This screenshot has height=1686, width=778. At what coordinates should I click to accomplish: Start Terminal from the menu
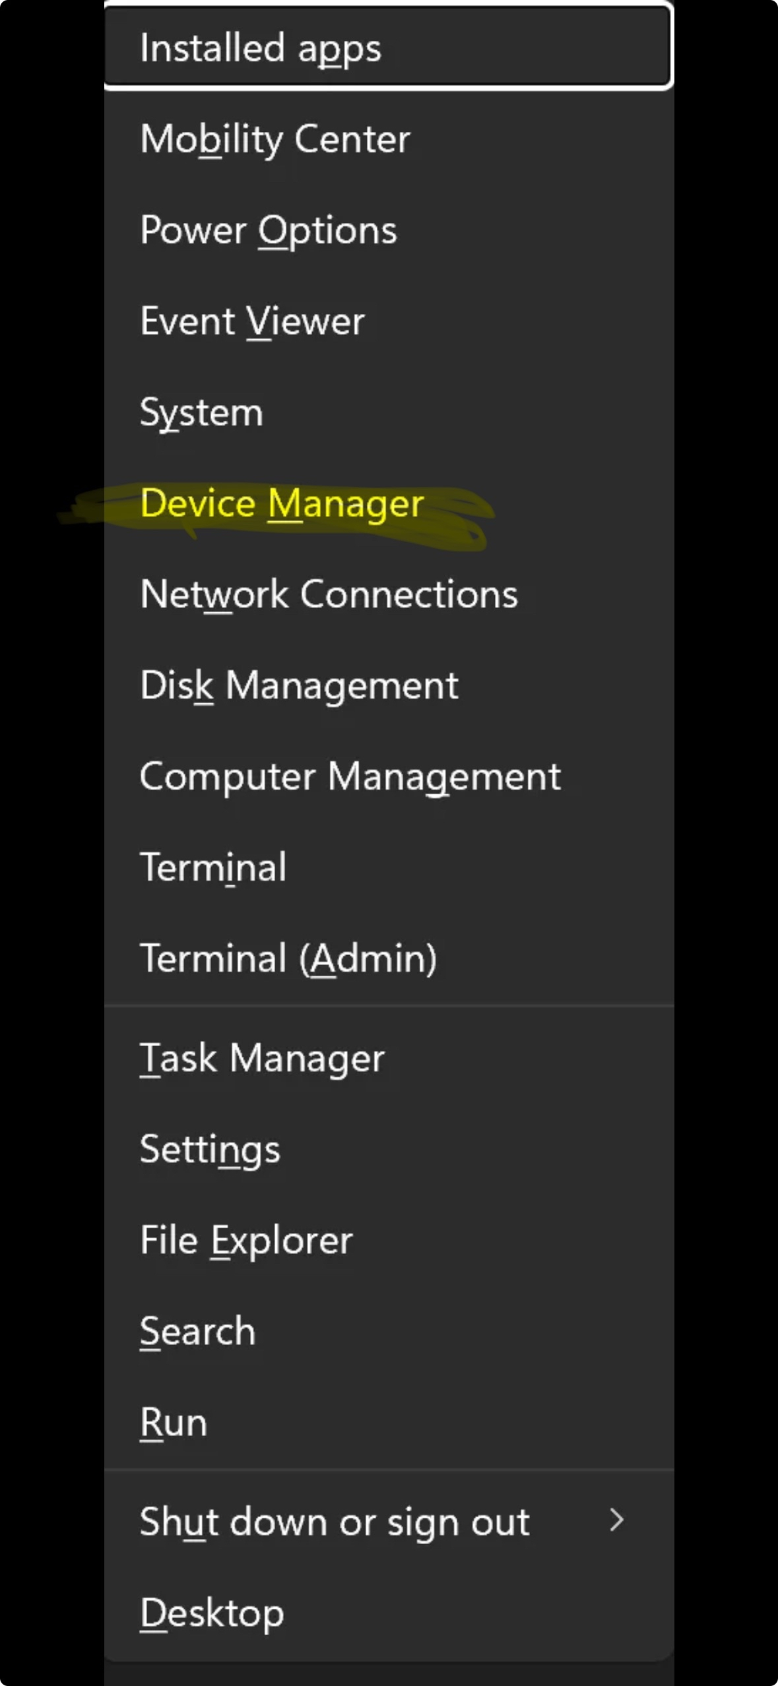click(x=213, y=867)
